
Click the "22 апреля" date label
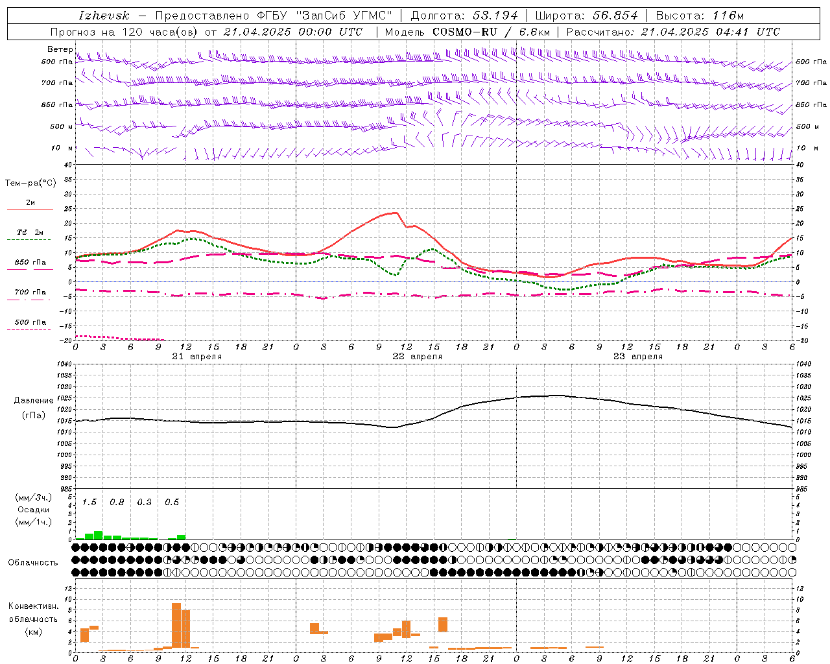pos(418,357)
